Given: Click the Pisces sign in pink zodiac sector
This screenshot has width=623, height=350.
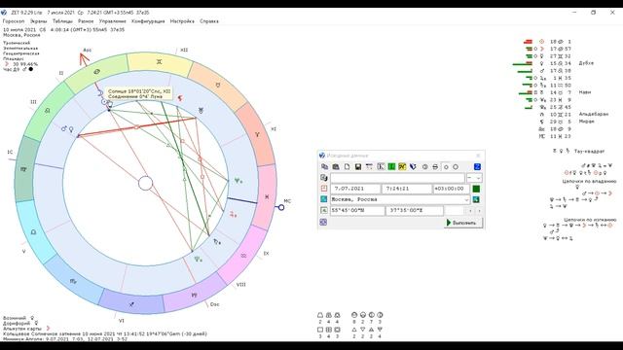Looking at the screenshot, I should [267, 196].
